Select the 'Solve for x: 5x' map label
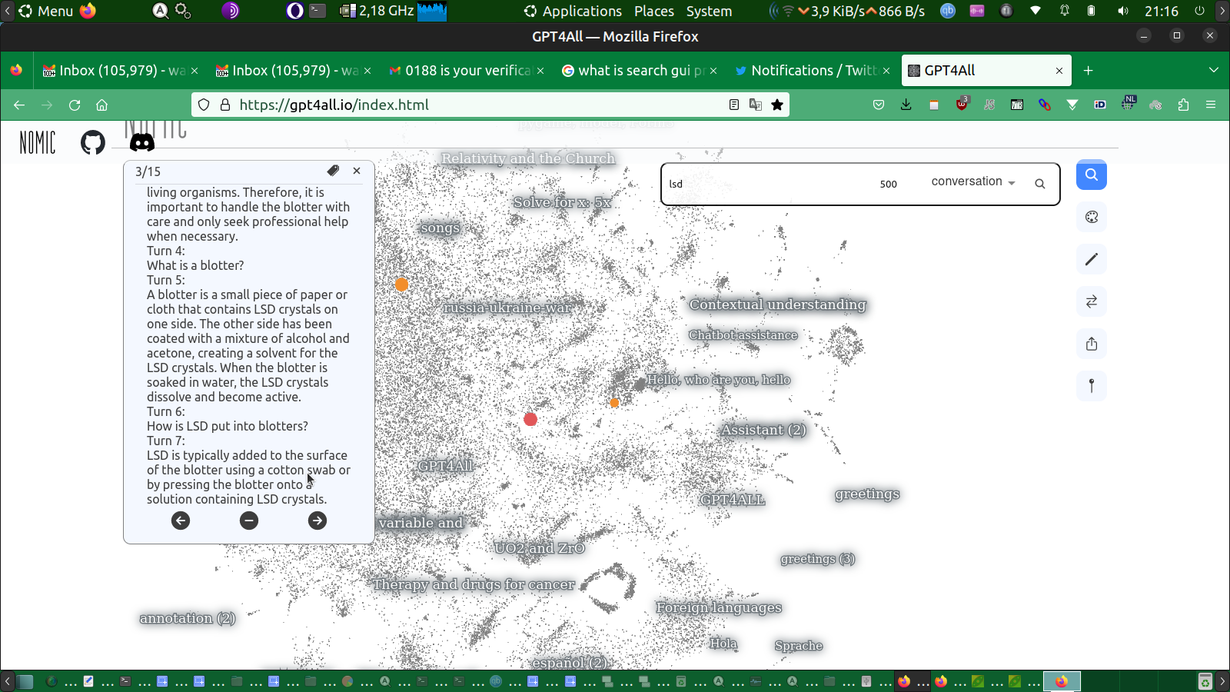Viewport: 1230px width, 692px height. point(562,202)
